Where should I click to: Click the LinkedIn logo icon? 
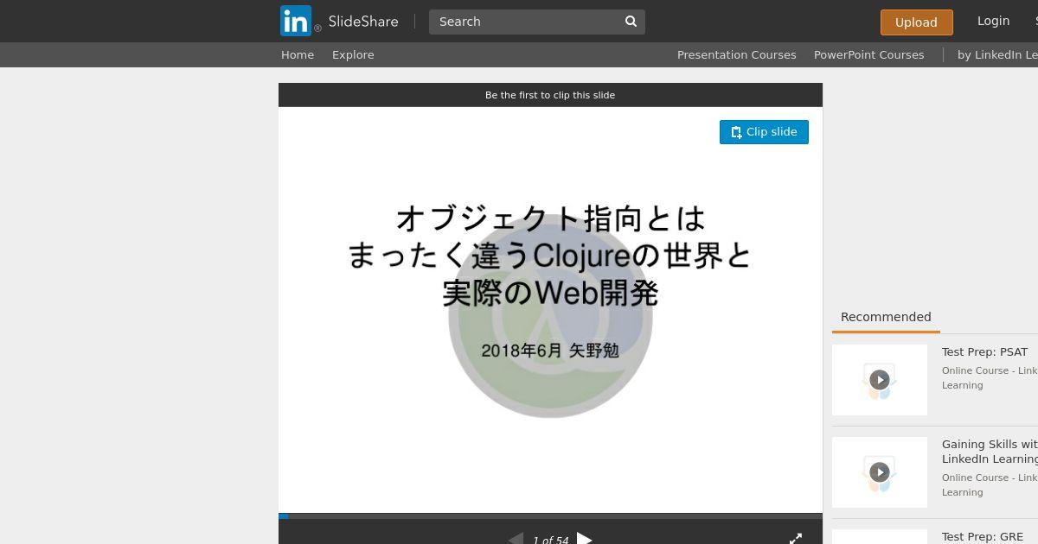tap(295, 21)
